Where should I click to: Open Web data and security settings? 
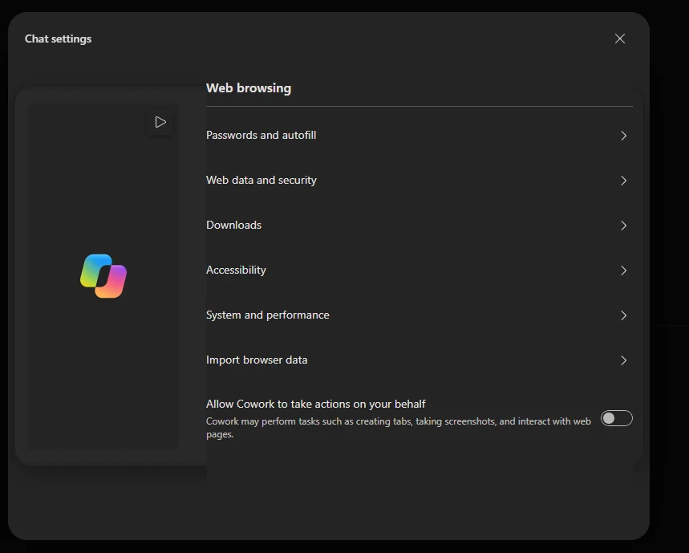[x=419, y=181]
